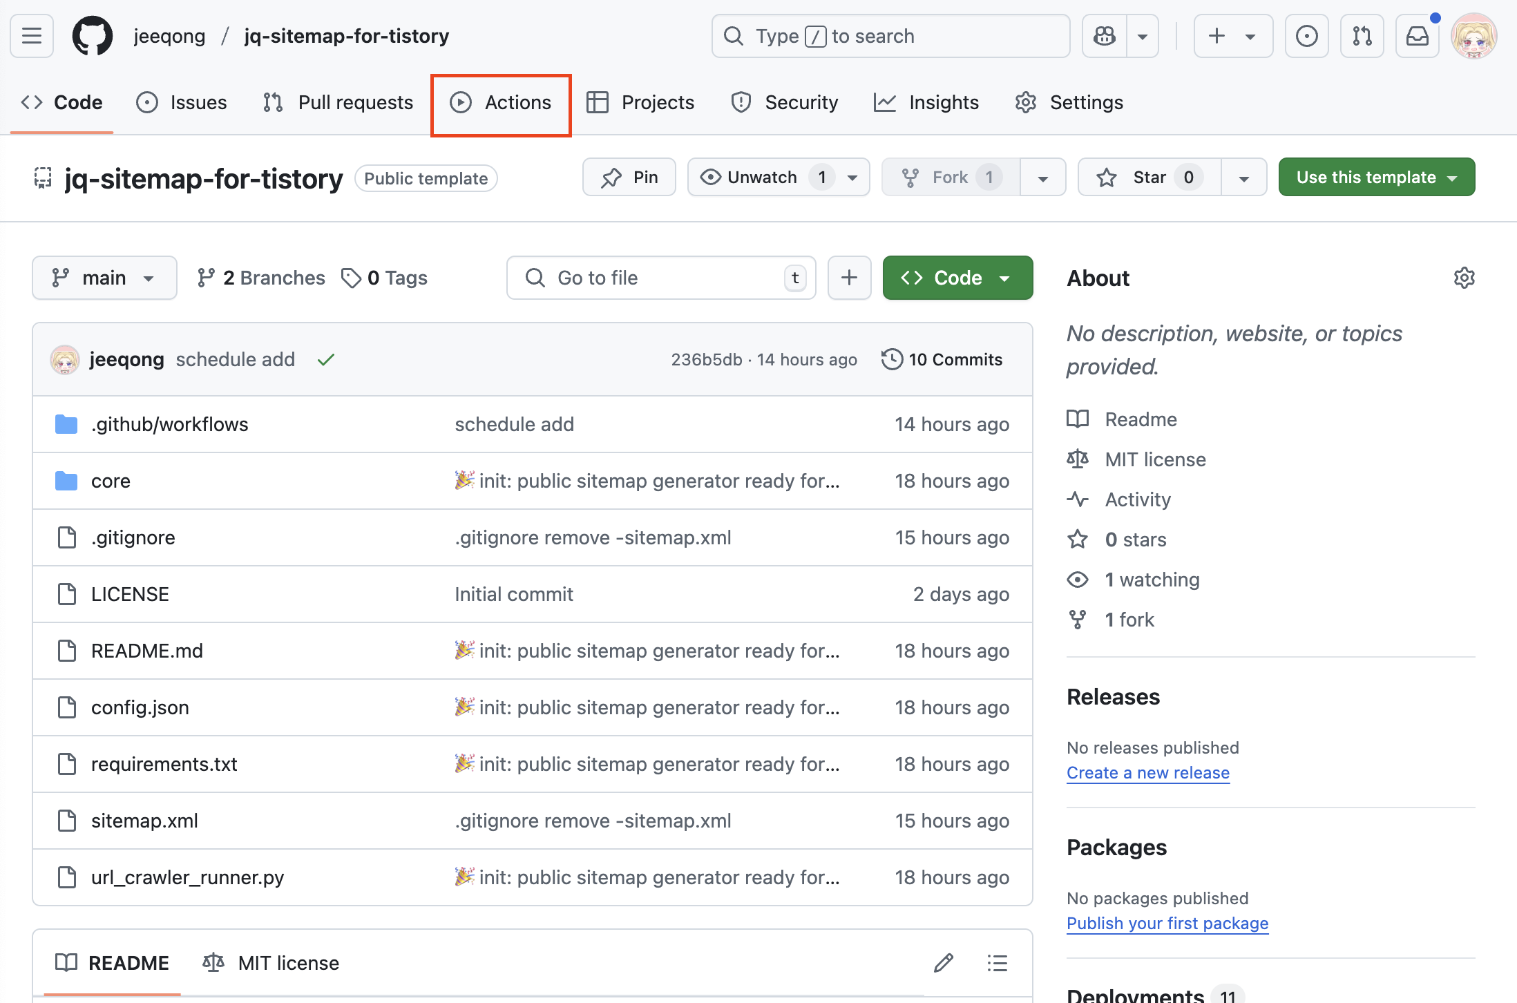Viewport: 1517px width, 1003px height.
Task: Click the GitHub logo home icon
Action: (93, 36)
